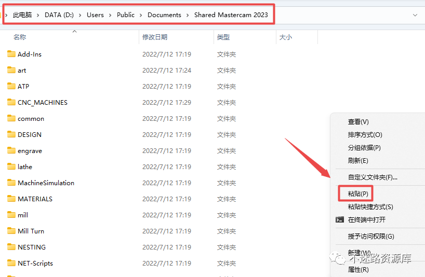Go to Public in address bar

click(126, 15)
